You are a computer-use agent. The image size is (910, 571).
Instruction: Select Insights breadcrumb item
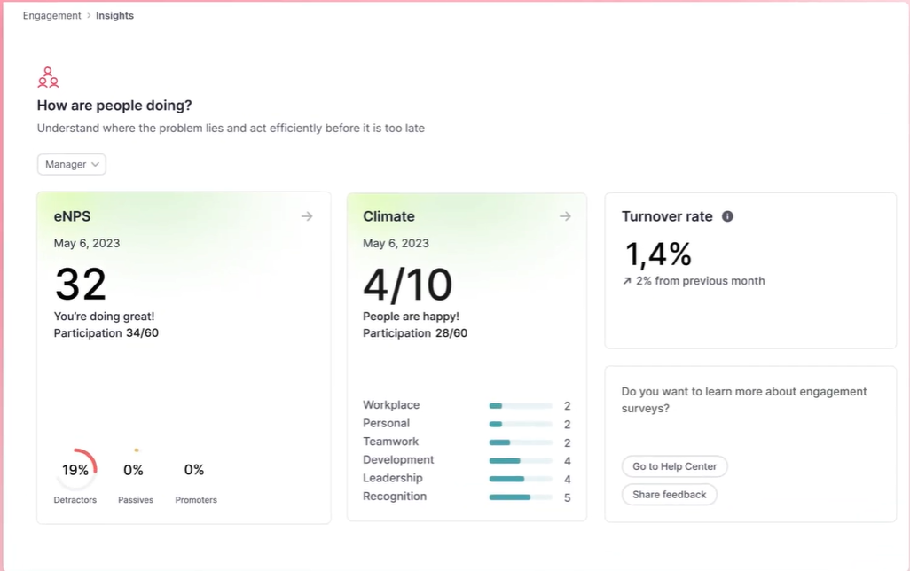114,16
